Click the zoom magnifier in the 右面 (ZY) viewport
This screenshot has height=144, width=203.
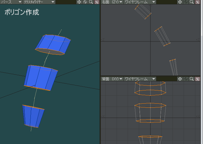click(x=192, y=2)
